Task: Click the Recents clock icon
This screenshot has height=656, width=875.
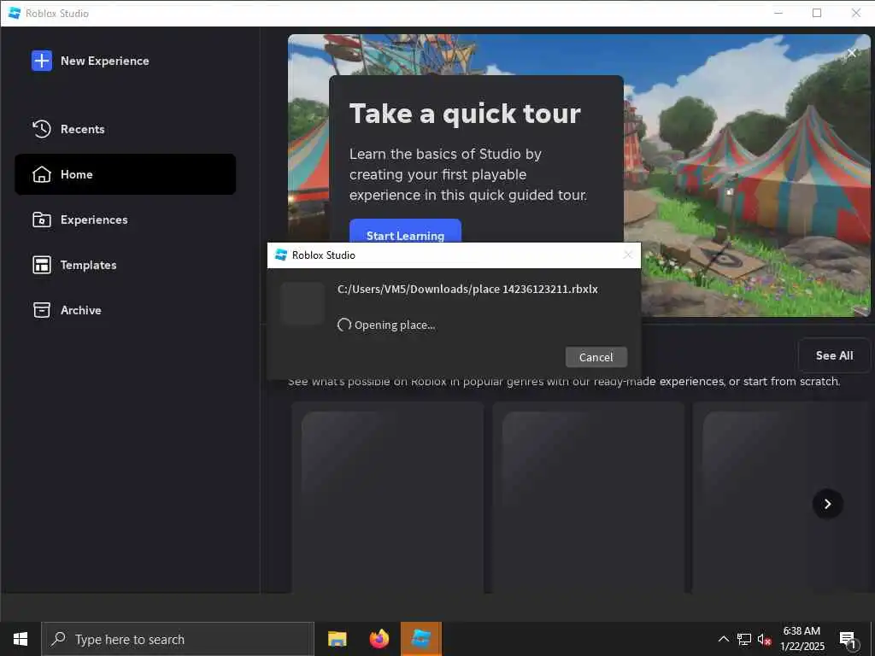Action: 42,129
